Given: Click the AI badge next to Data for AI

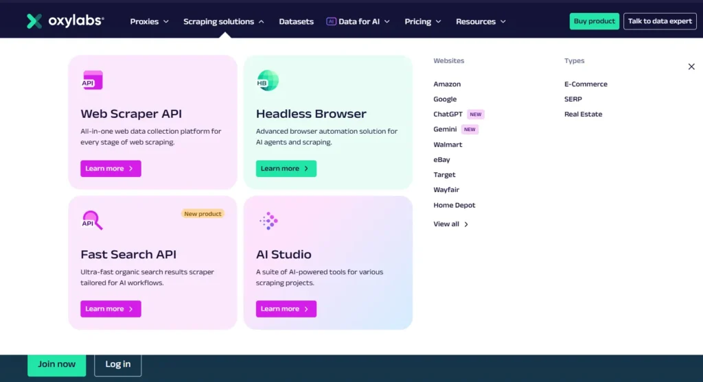Looking at the screenshot, I should (x=331, y=21).
